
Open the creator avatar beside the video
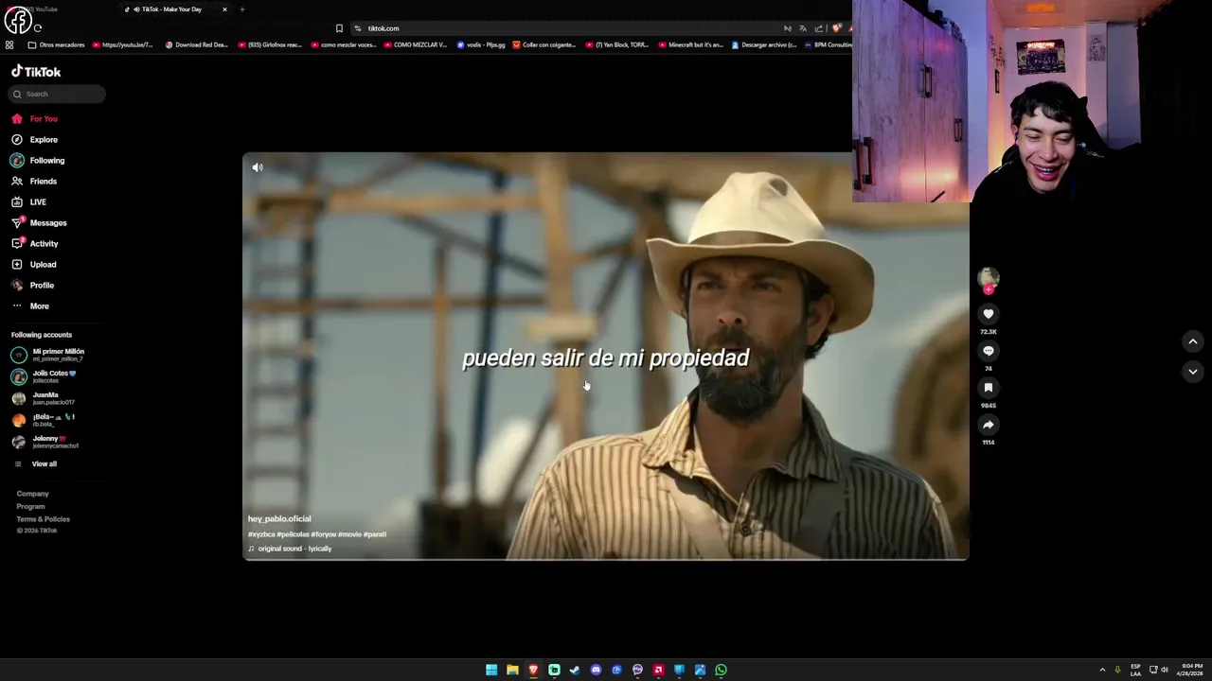tap(988, 278)
